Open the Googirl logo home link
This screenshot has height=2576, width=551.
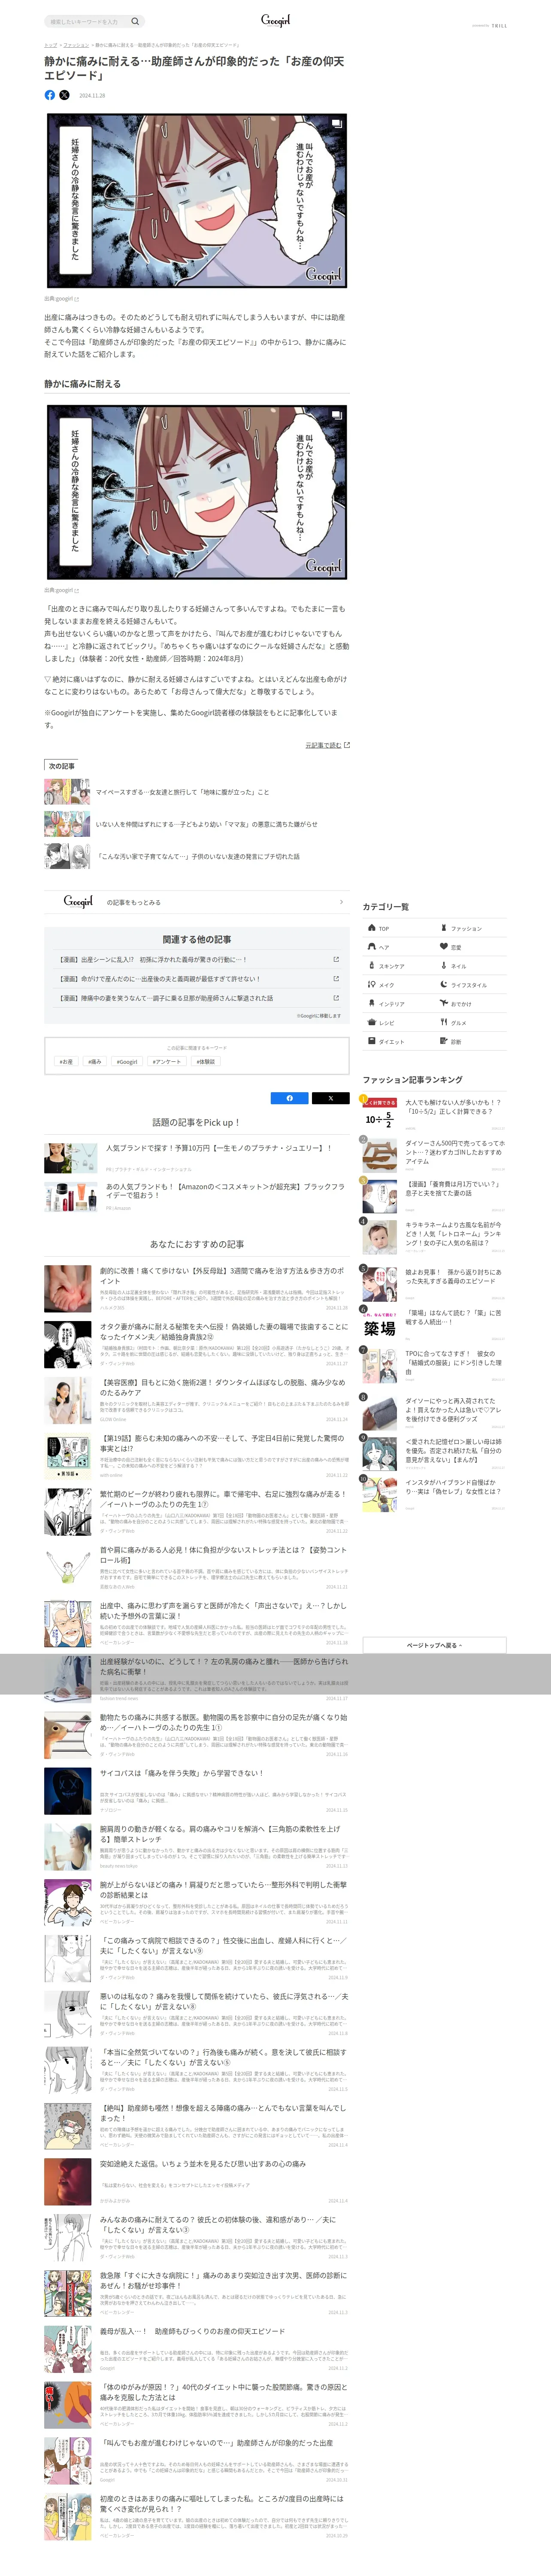pos(275,20)
